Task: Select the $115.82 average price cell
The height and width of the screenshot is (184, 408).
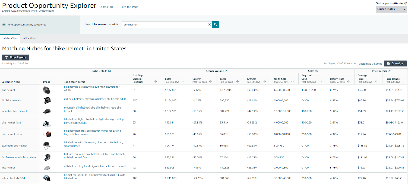Action: tap(362, 146)
